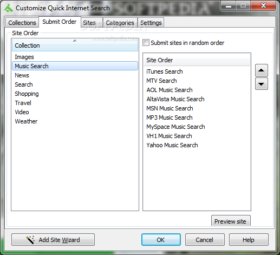
Task: Go to the Categories tab
Action: tap(120, 23)
